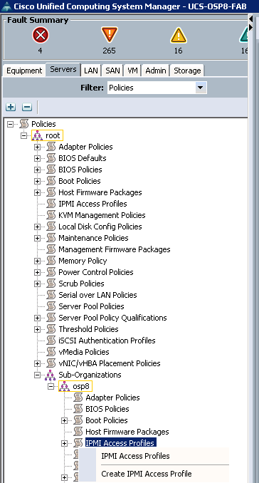The width and height of the screenshot is (259, 483).
Task: Switch to the VM tab
Action: click(x=132, y=71)
